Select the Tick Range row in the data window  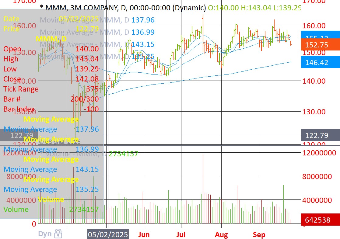point(51,89)
